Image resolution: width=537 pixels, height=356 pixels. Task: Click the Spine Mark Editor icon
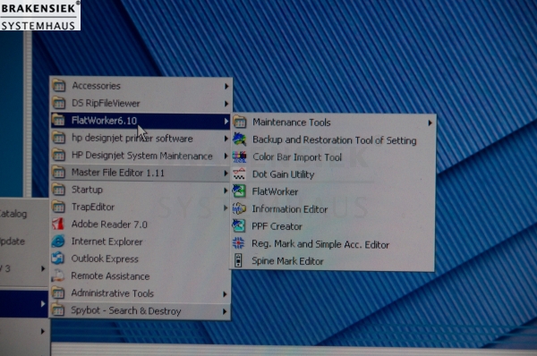coord(238,260)
